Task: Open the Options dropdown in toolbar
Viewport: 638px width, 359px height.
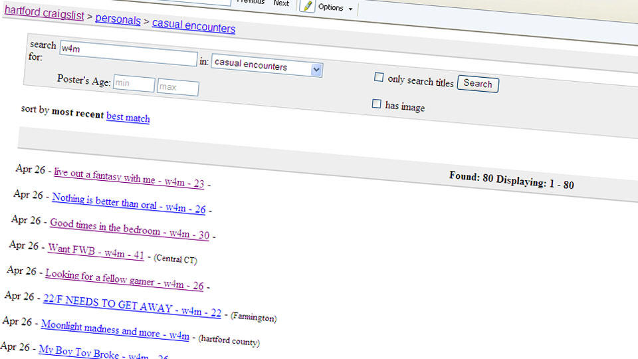Action: 335,7
